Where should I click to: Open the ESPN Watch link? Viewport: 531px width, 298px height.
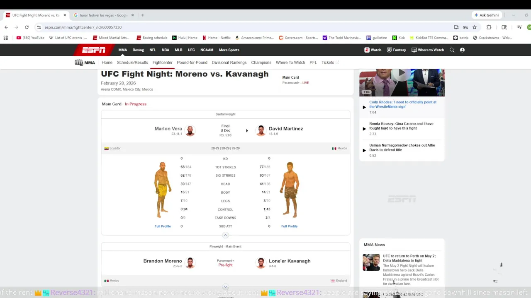click(373, 50)
